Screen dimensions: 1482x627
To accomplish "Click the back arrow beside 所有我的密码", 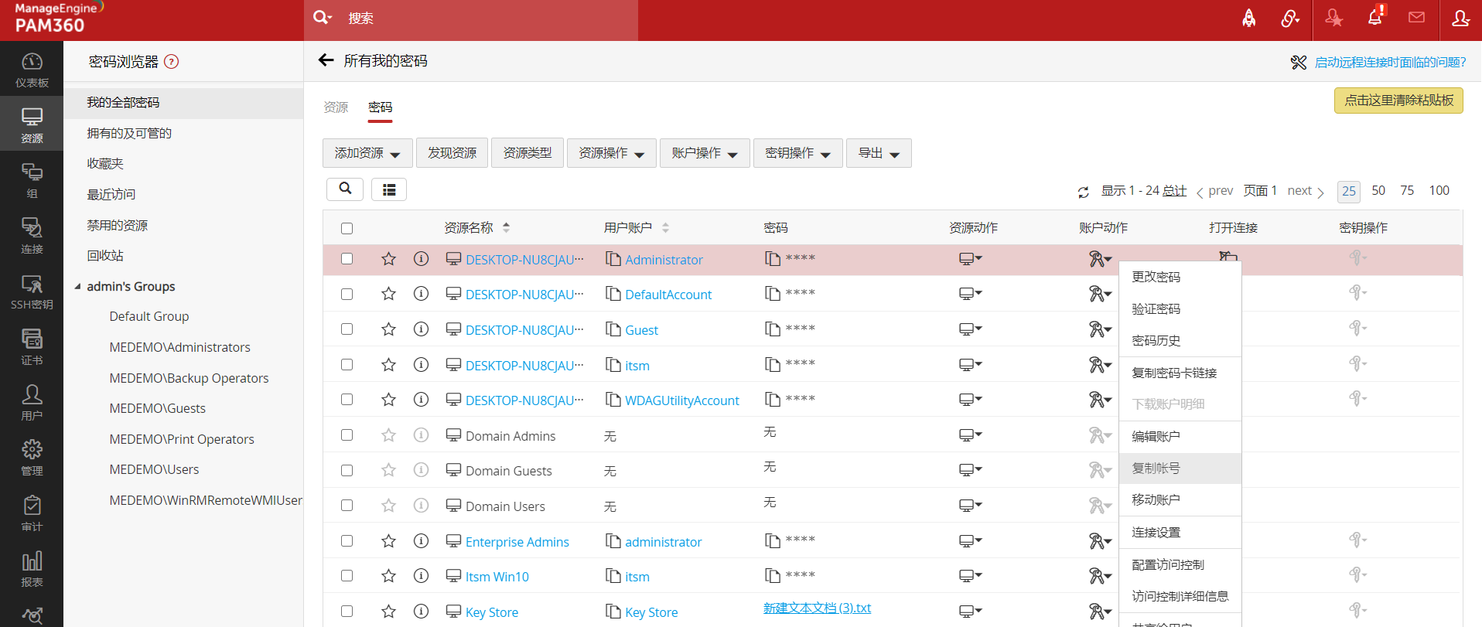I will [x=326, y=60].
